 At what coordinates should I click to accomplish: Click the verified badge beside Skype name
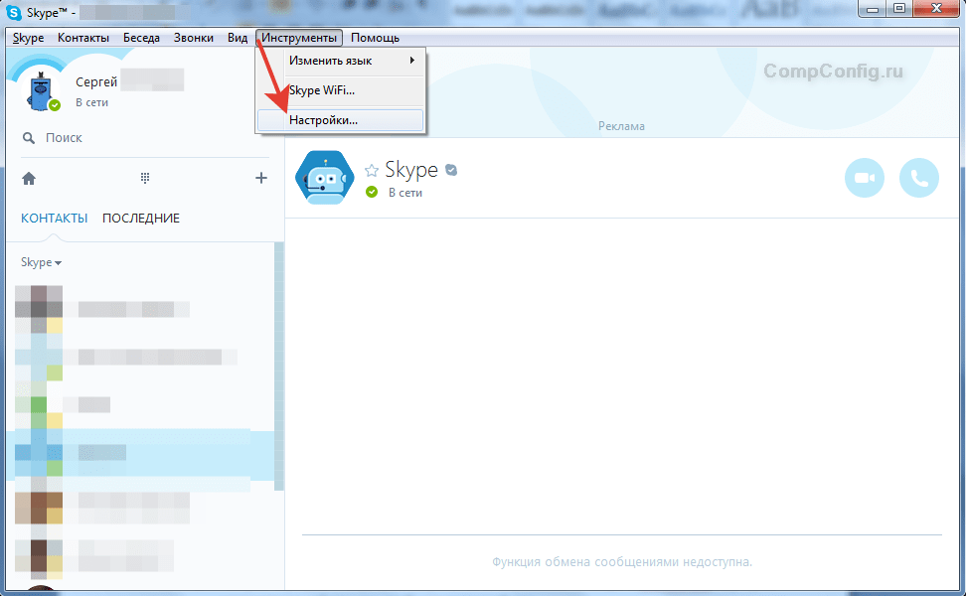(451, 170)
